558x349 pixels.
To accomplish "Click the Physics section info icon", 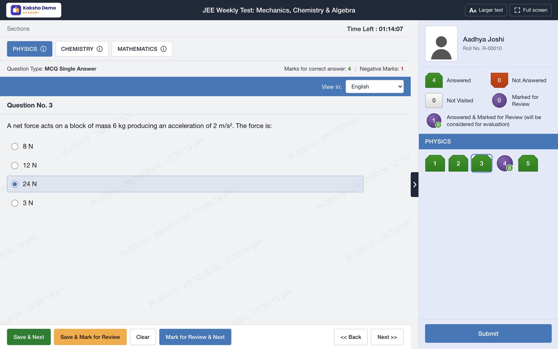I will (44, 49).
